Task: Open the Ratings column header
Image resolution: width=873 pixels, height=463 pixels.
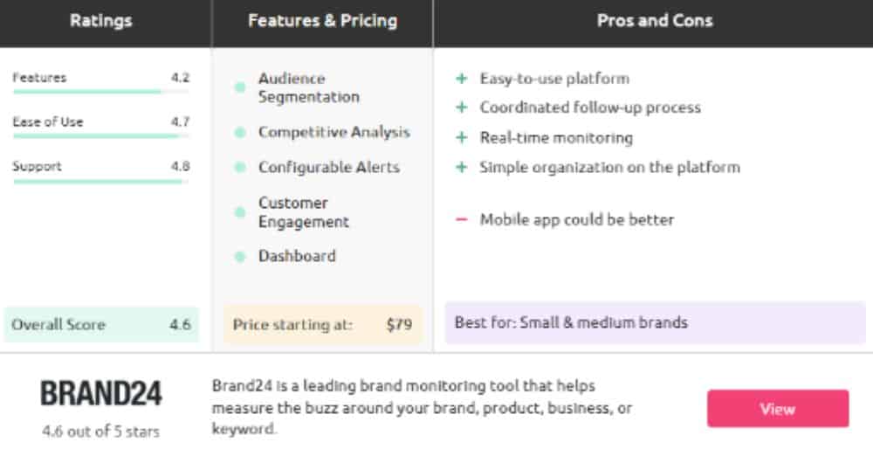Action: point(100,21)
